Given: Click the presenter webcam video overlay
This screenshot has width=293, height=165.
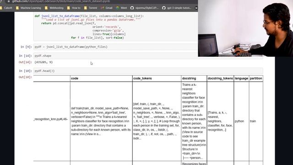Looking at the screenshot, I should point(245,28).
